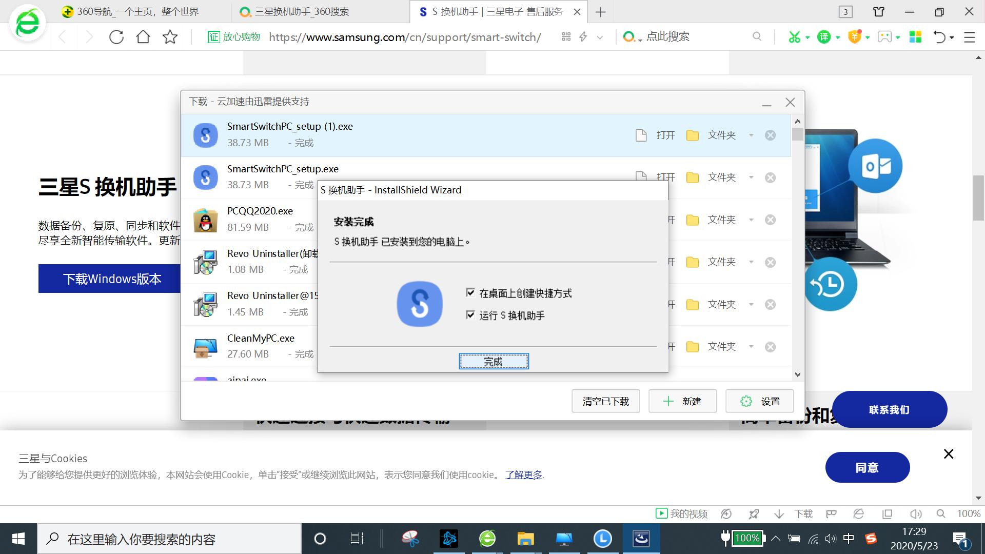Expand options arrow for SmartSwitchPC_setup (1).exe
985x554 pixels.
point(751,135)
